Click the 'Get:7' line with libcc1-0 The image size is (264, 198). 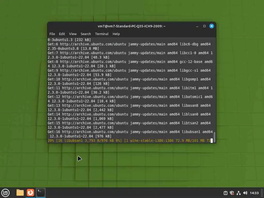[130, 53]
